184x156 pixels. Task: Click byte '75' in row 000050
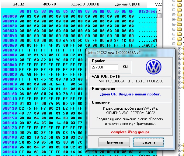tap(95, 41)
